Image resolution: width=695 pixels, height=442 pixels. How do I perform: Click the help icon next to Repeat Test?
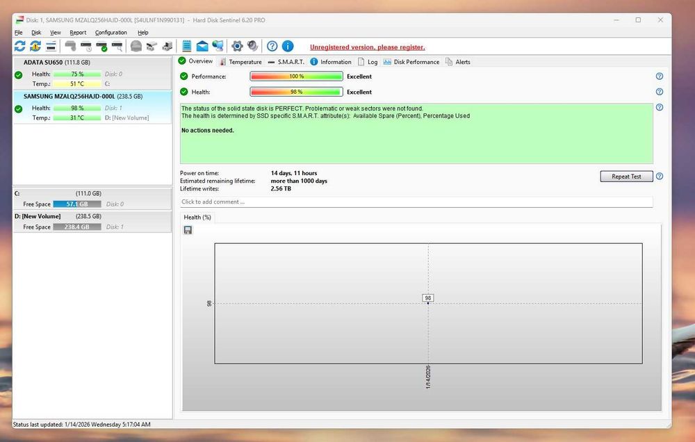[x=660, y=176]
